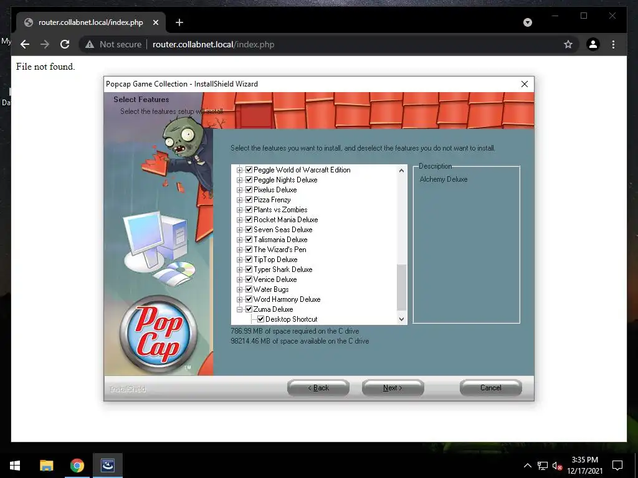
Task: Open the taskbar clock and date
Action: [584, 466]
